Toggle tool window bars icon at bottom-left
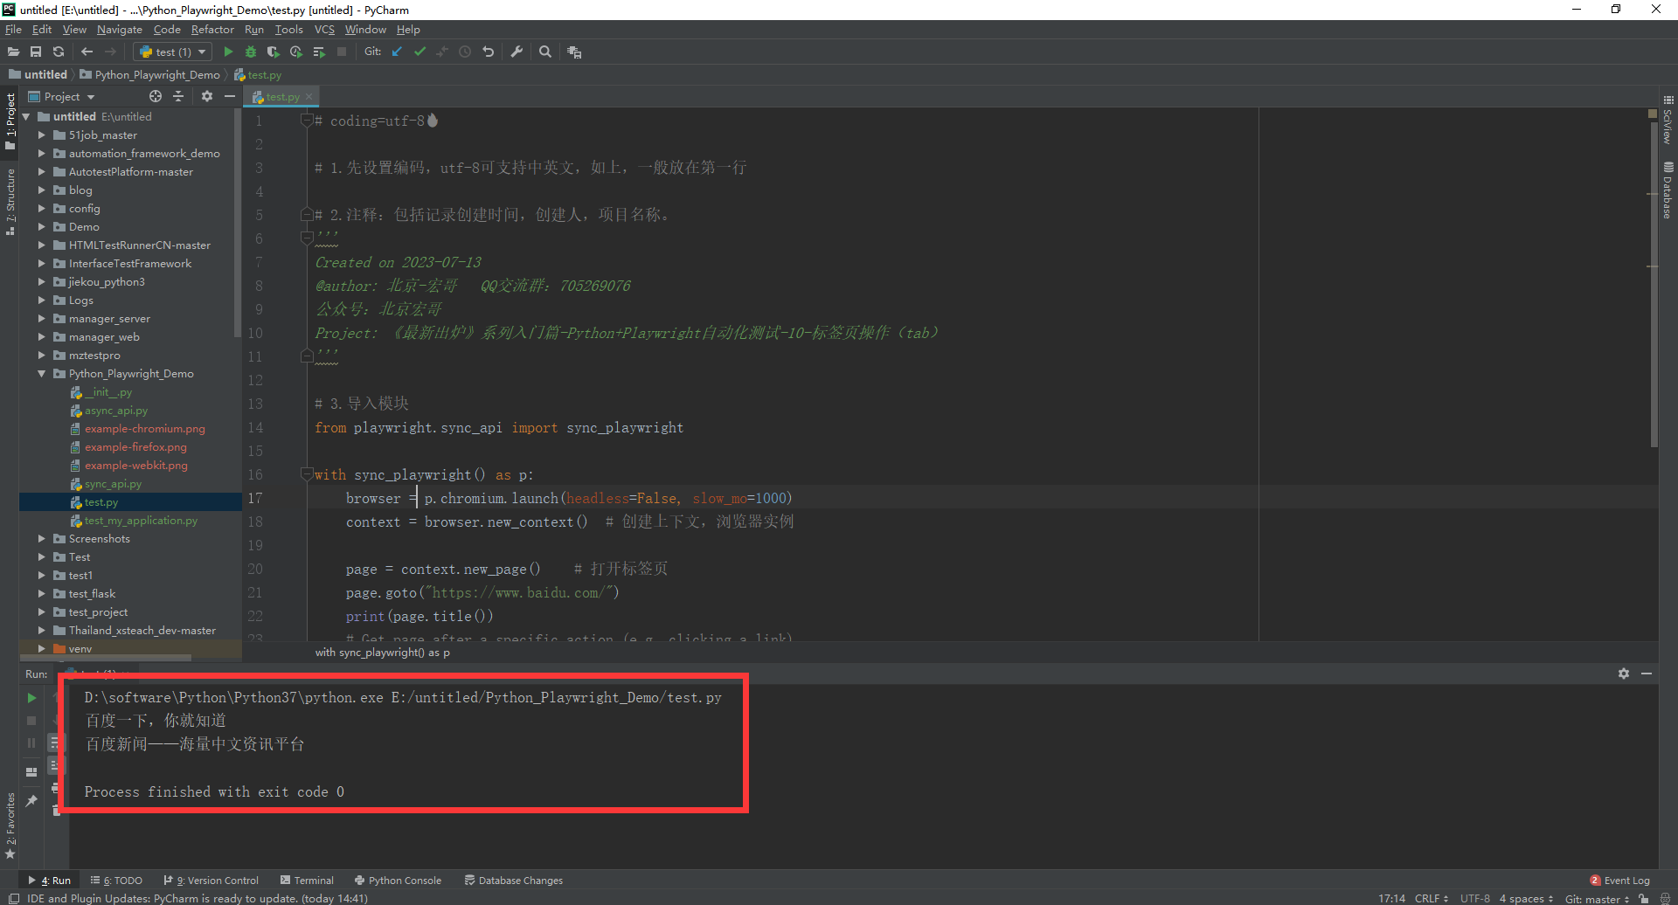Image resolution: width=1678 pixels, height=905 pixels. [13, 898]
